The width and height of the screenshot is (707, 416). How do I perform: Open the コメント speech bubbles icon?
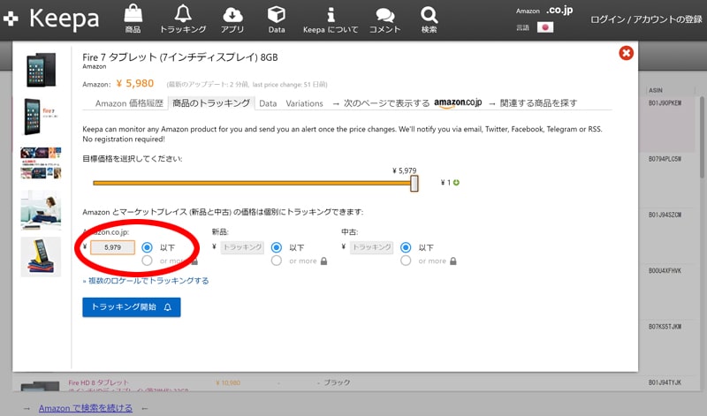click(384, 19)
